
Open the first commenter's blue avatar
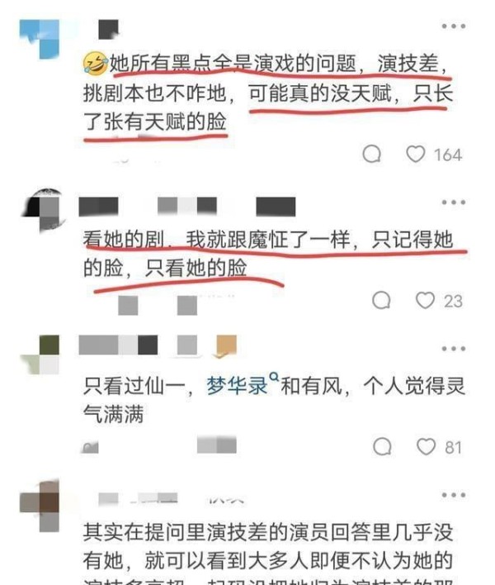click(x=40, y=39)
